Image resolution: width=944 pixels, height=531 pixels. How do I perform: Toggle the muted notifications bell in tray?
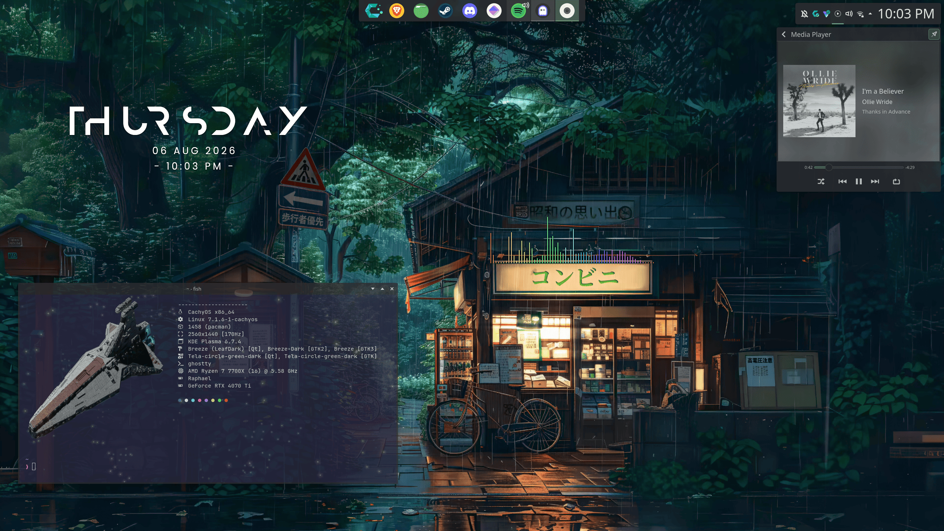pos(805,14)
